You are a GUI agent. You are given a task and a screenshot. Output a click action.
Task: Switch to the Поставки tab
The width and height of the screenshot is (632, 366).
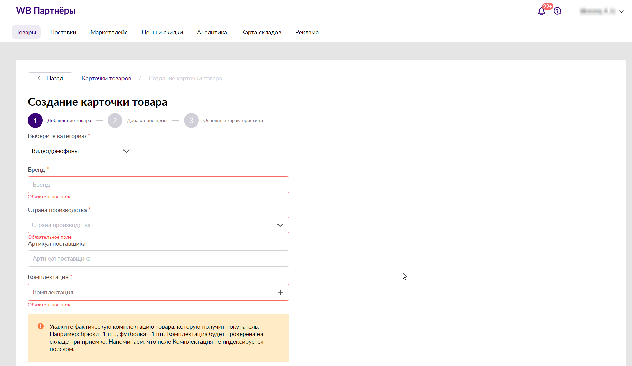63,32
